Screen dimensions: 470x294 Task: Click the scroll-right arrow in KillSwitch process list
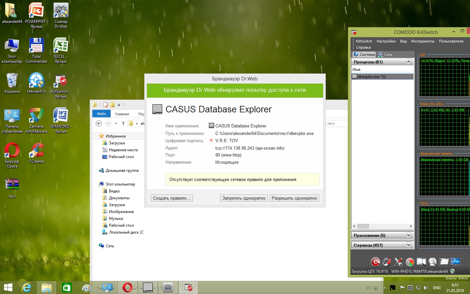411,226
